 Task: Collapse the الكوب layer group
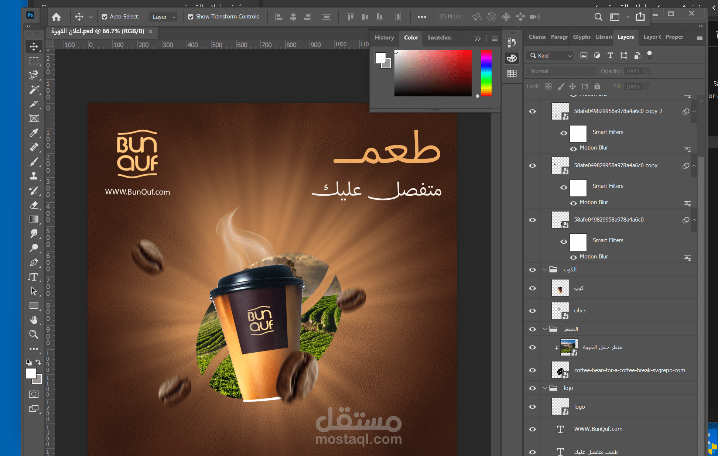click(x=544, y=270)
